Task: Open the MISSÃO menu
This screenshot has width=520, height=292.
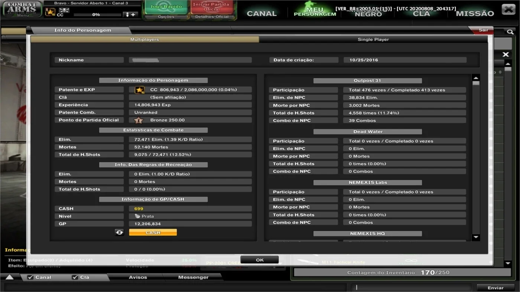Action: [x=475, y=14]
